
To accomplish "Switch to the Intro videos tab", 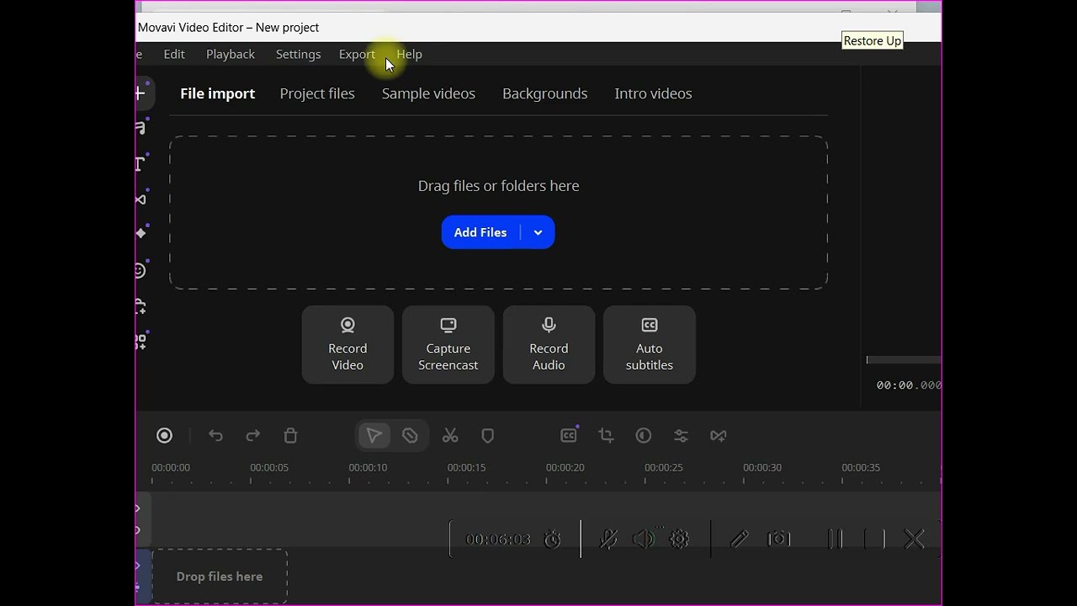I will pos(653,93).
